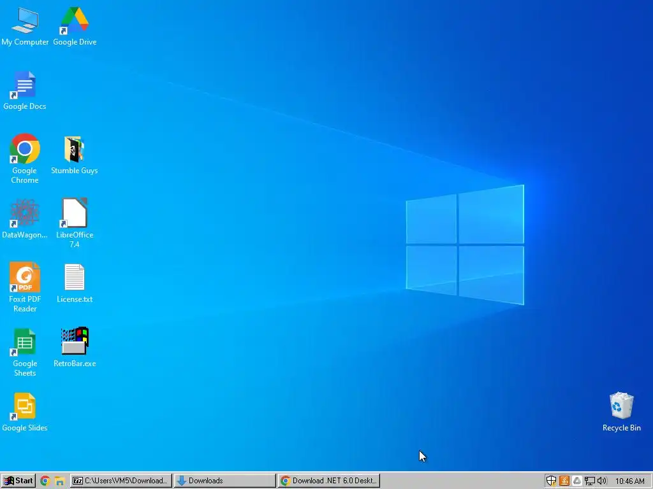Select the Stumble Guys desktop icon

coord(75,155)
